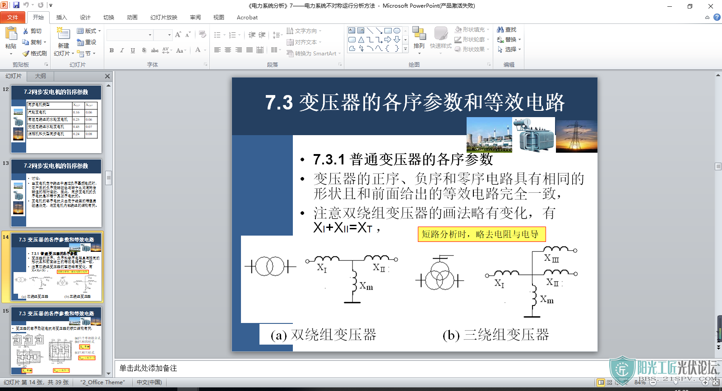722x391 pixels.
Task: Toggle Align Right for paragraph
Action: click(239, 50)
